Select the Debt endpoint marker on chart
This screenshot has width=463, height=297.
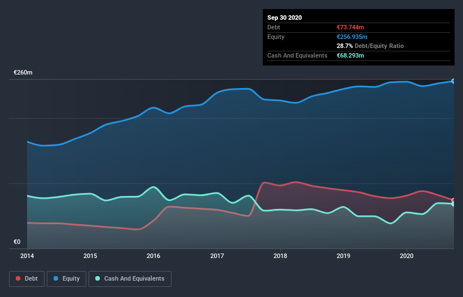453,200
